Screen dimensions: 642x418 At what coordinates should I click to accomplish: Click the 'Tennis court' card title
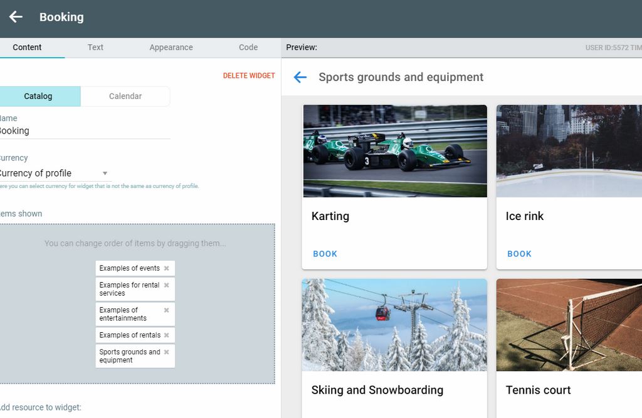point(538,390)
